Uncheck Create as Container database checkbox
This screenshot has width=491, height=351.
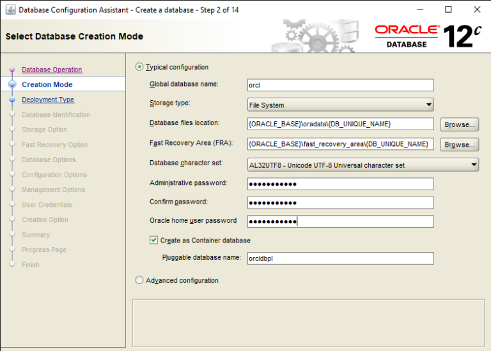tap(153, 241)
